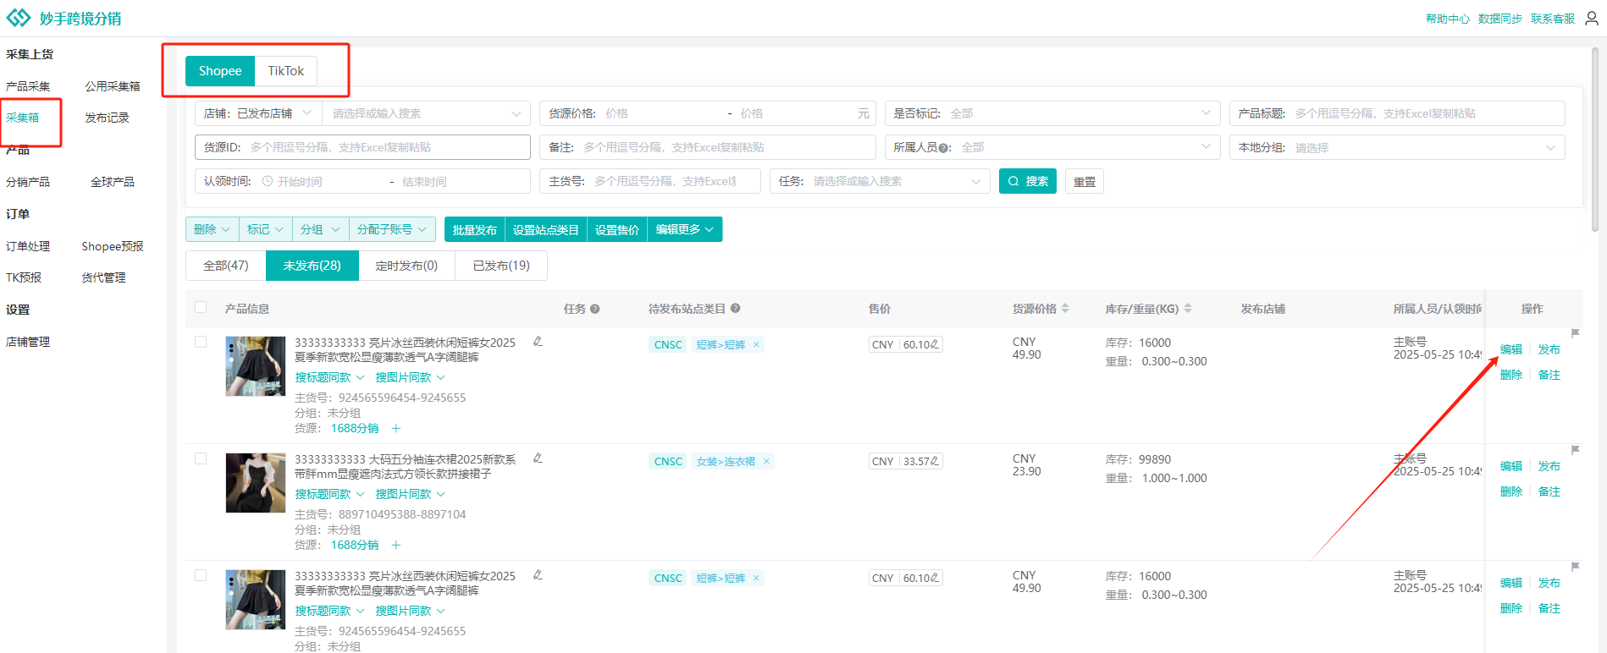The image size is (1607, 653).
Task: Edit price 33.57 pencil icon
Action: (935, 461)
